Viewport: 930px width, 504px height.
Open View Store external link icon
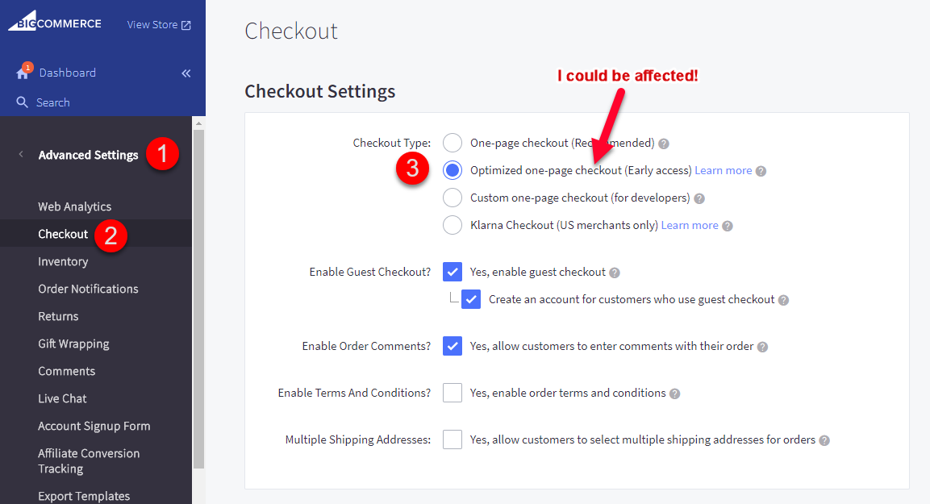click(186, 25)
